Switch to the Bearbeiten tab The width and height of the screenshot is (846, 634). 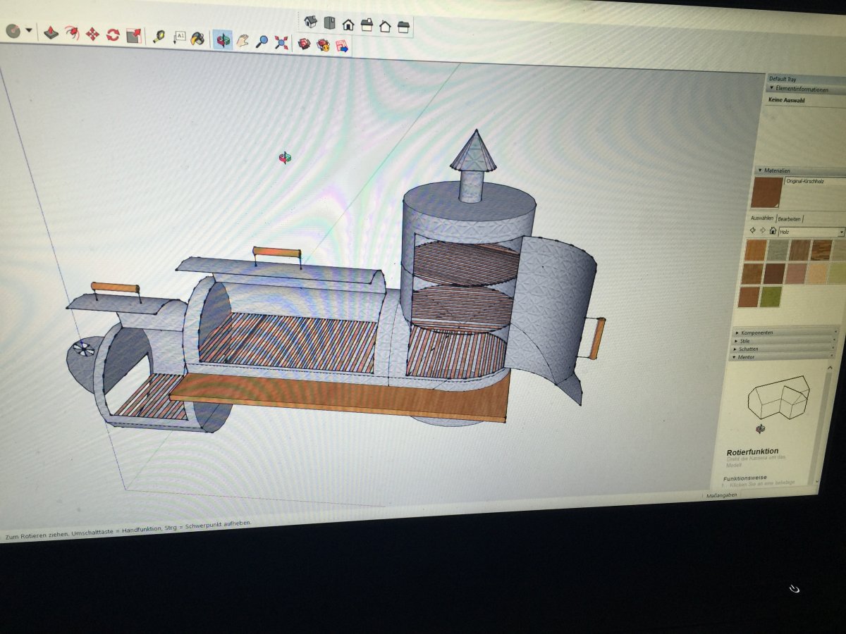pos(790,219)
